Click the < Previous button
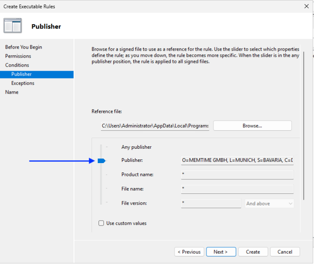This screenshot has width=314, height=264. 189,252
